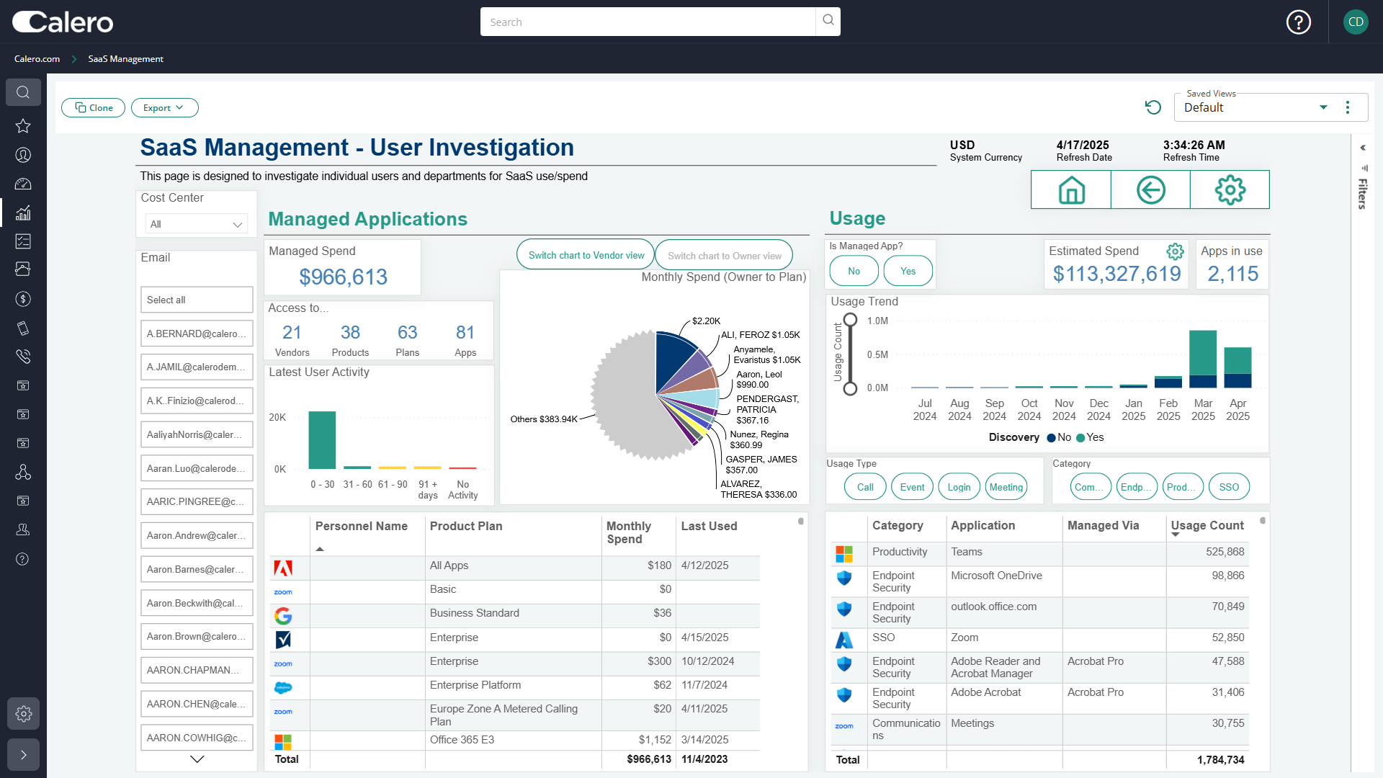The width and height of the screenshot is (1383, 778).
Task: Select the favorites star in the left sidebar
Action: (23, 126)
